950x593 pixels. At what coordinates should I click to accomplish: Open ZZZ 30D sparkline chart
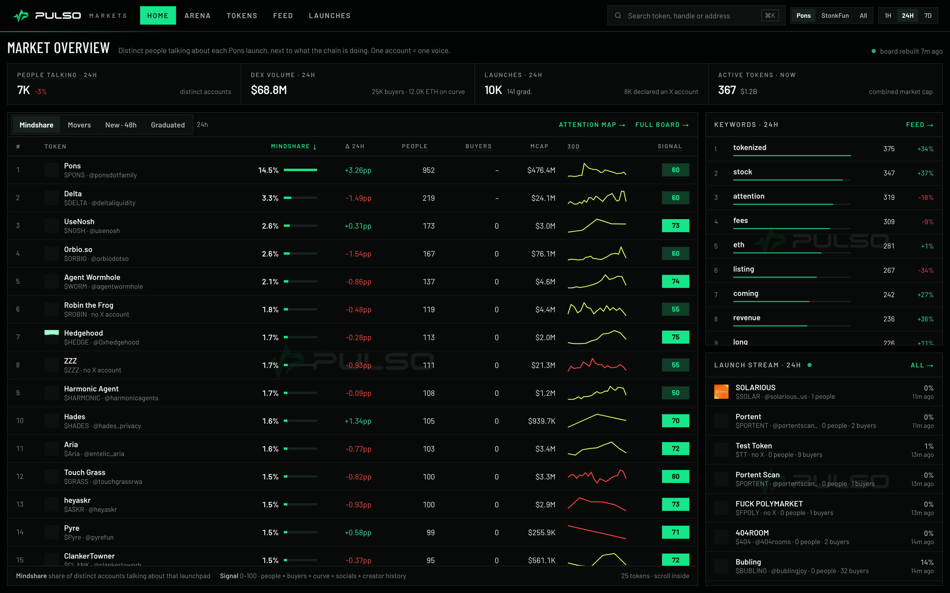click(x=597, y=365)
